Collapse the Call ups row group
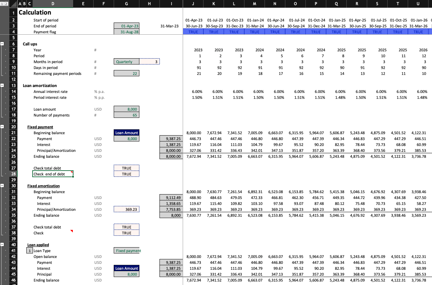432x285 pixels. (2, 44)
